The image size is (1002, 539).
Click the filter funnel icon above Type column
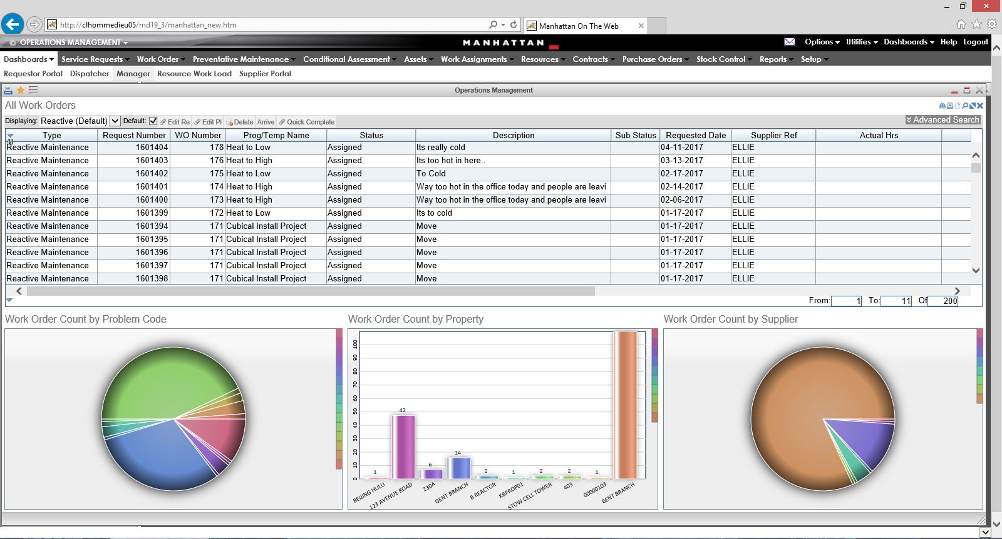(10, 136)
